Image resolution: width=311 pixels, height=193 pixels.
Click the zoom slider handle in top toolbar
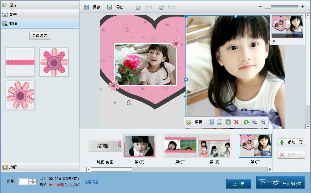pos(268,6)
